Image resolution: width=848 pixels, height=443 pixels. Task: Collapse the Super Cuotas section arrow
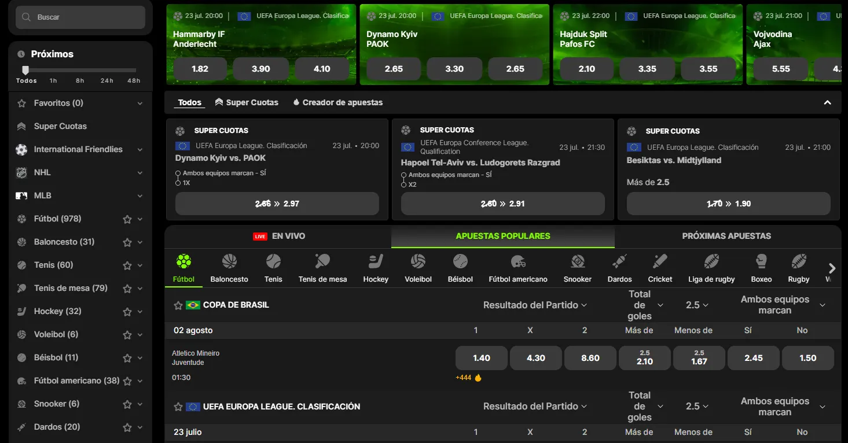[828, 102]
